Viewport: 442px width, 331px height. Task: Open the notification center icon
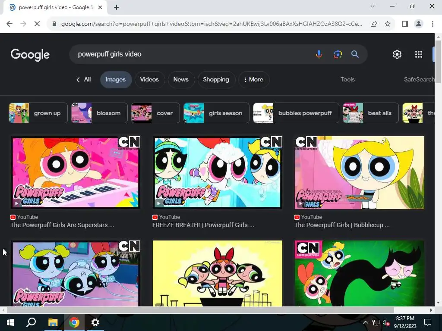tap(428, 322)
